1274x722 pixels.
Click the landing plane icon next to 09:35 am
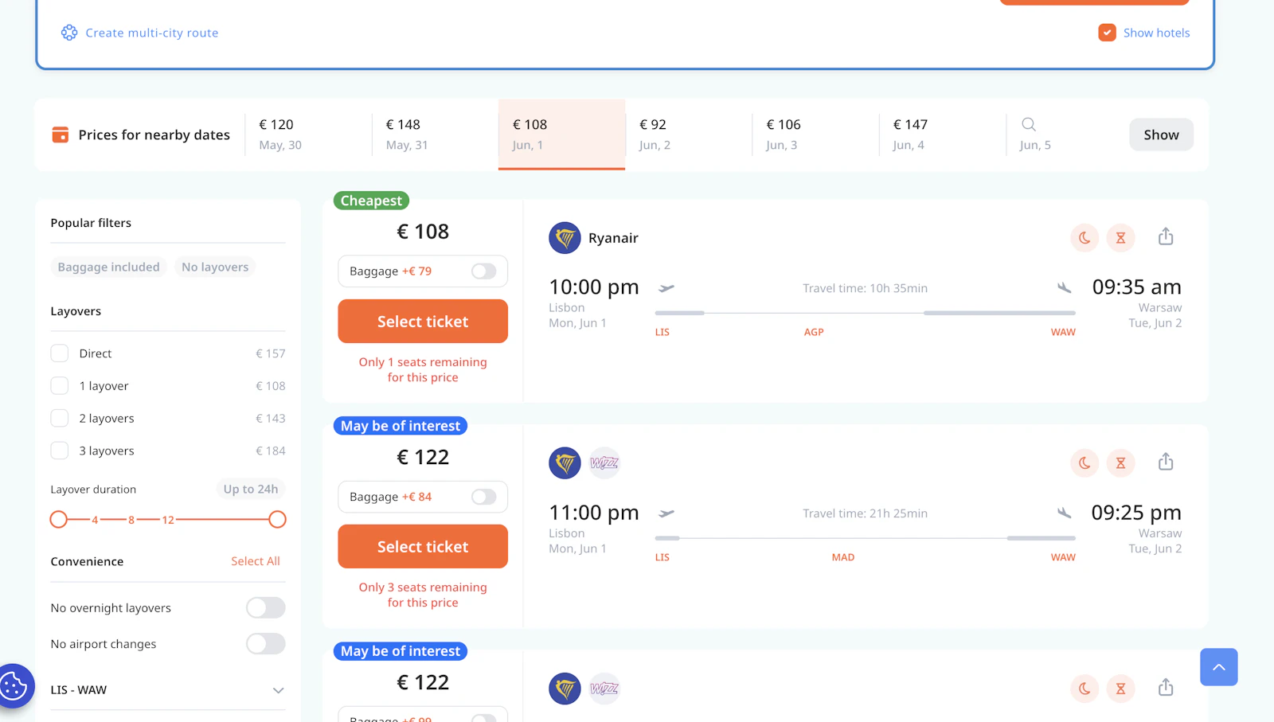click(1065, 287)
